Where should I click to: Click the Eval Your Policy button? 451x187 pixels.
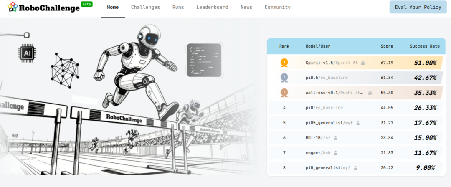coord(418,7)
